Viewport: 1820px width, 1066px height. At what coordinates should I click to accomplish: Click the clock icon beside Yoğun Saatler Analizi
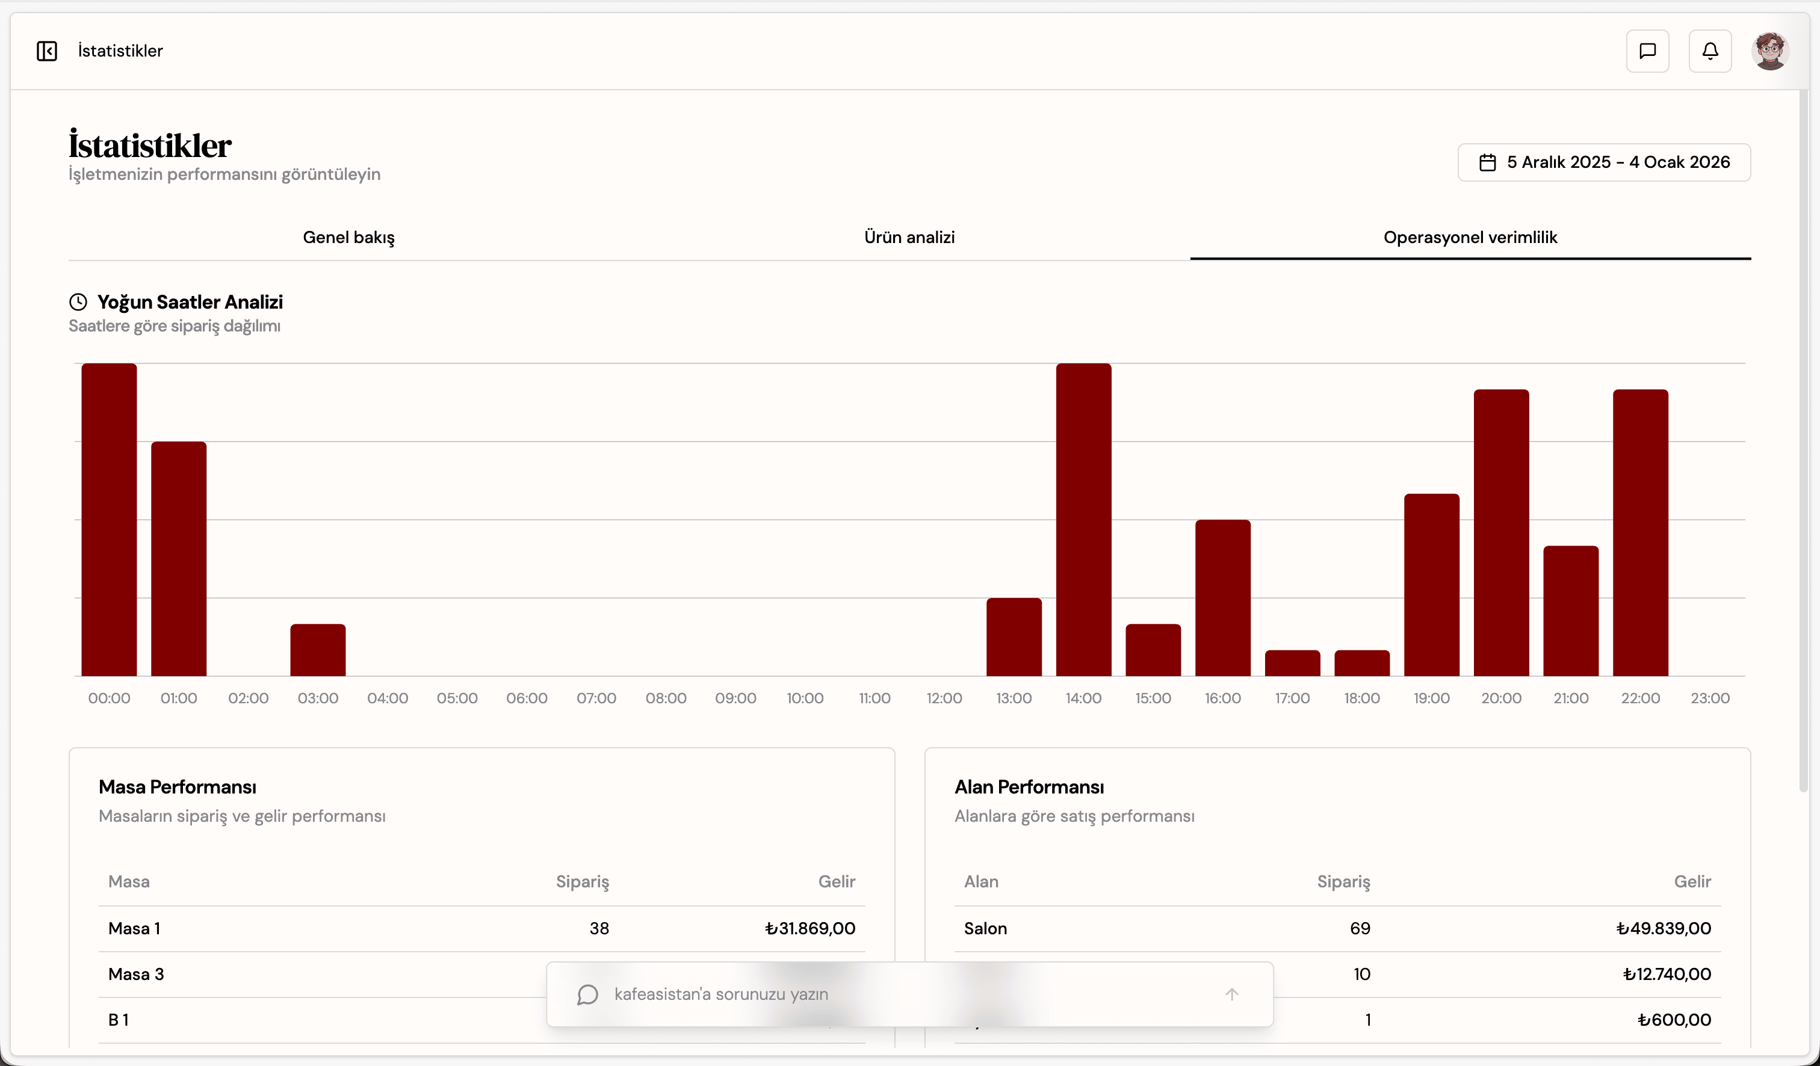click(x=78, y=301)
